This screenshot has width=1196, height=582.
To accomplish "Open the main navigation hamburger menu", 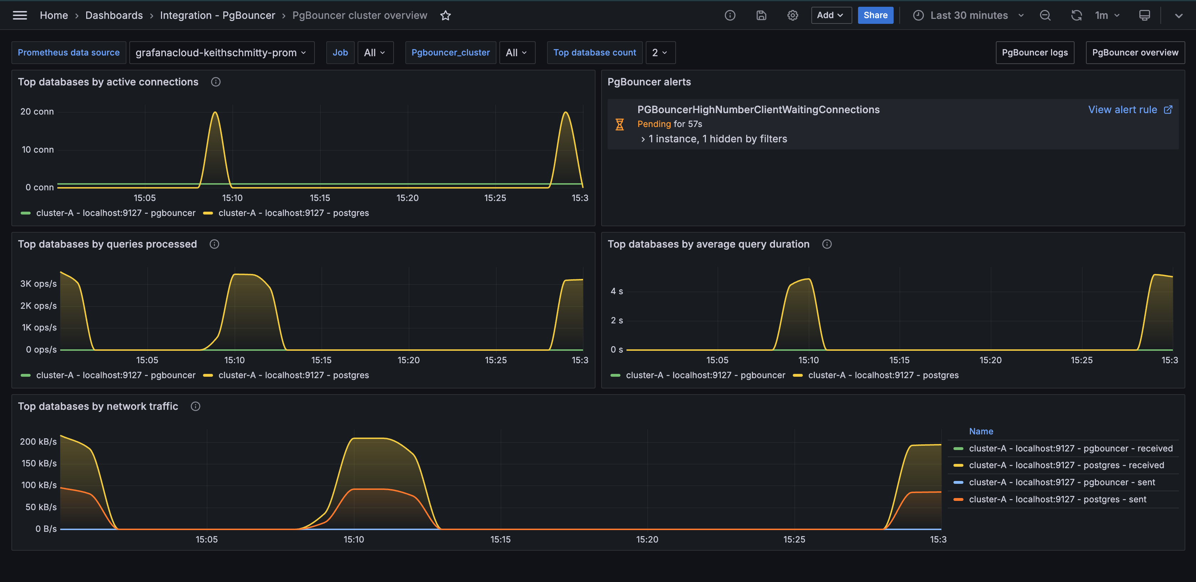I will pos(20,15).
